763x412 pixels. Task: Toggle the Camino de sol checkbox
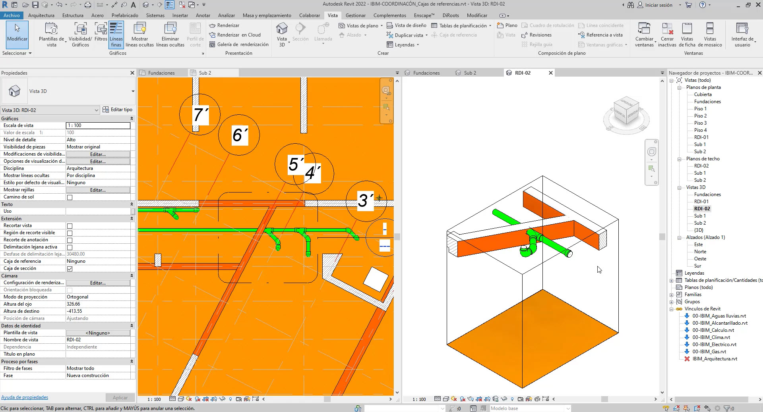pos(70,197)
